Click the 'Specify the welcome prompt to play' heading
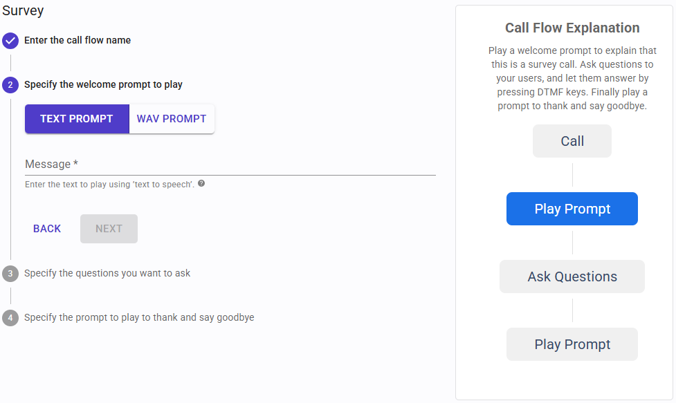Viewport: 676px width, 403px height. tap(103, 84)
